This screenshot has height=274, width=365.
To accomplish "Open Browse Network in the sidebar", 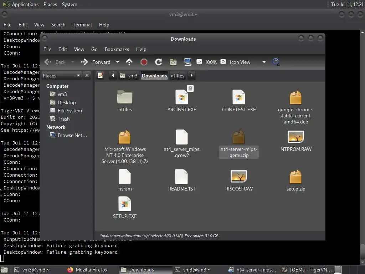I will (x=69, y=135).
